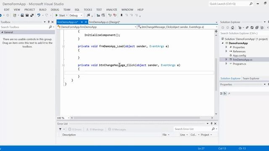Click the Undo toolbar icon
Screen dimensions: 269x151
[x=39, y=15]
